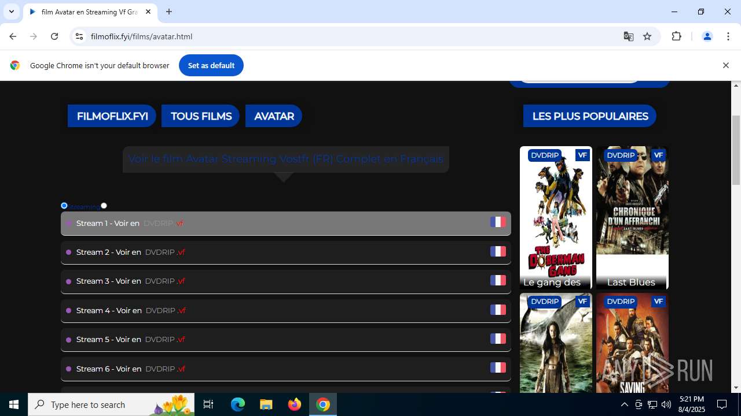This screenshot has width=741, height=416.
Task: Select the second unlabeled radio button
Action: [104, 206]
